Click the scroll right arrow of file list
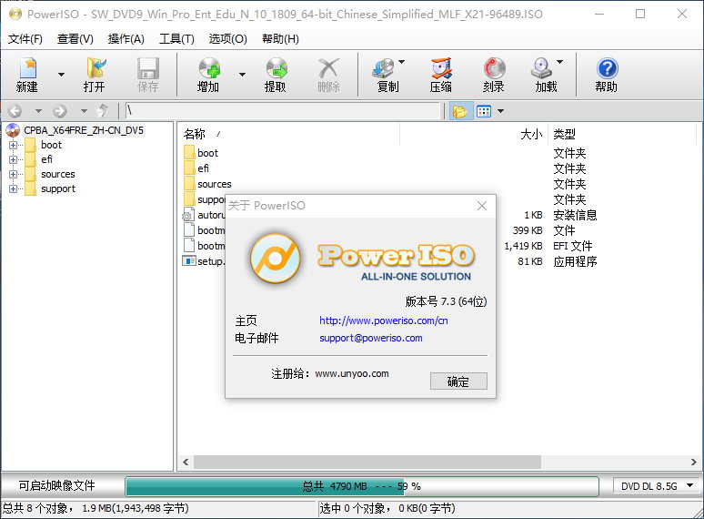Screen dimensions: 704x519 point(694,462)
